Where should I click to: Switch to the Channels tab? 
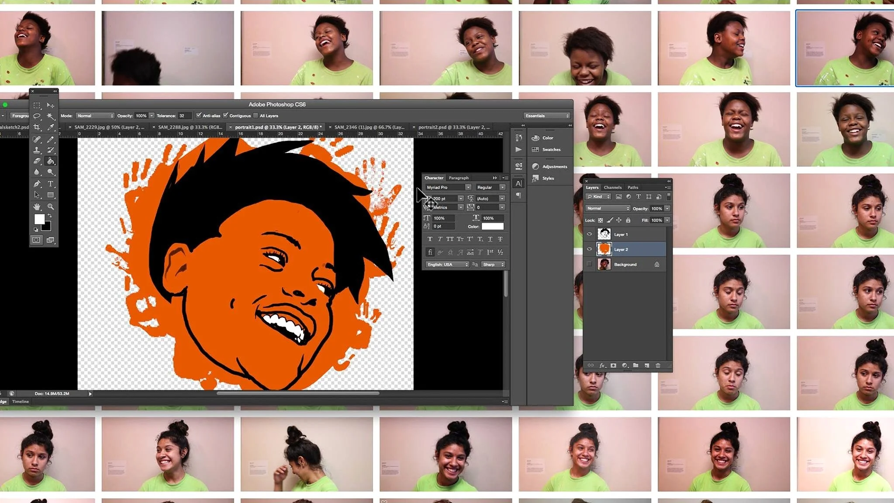tap(612, 187)
